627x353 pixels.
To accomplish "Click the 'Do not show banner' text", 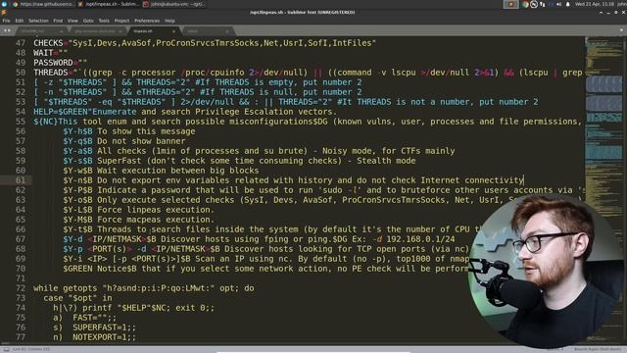I will tap(141, 141).
